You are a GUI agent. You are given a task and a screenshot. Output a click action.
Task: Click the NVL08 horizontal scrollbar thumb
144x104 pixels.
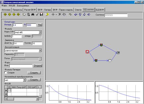point(11,99)
